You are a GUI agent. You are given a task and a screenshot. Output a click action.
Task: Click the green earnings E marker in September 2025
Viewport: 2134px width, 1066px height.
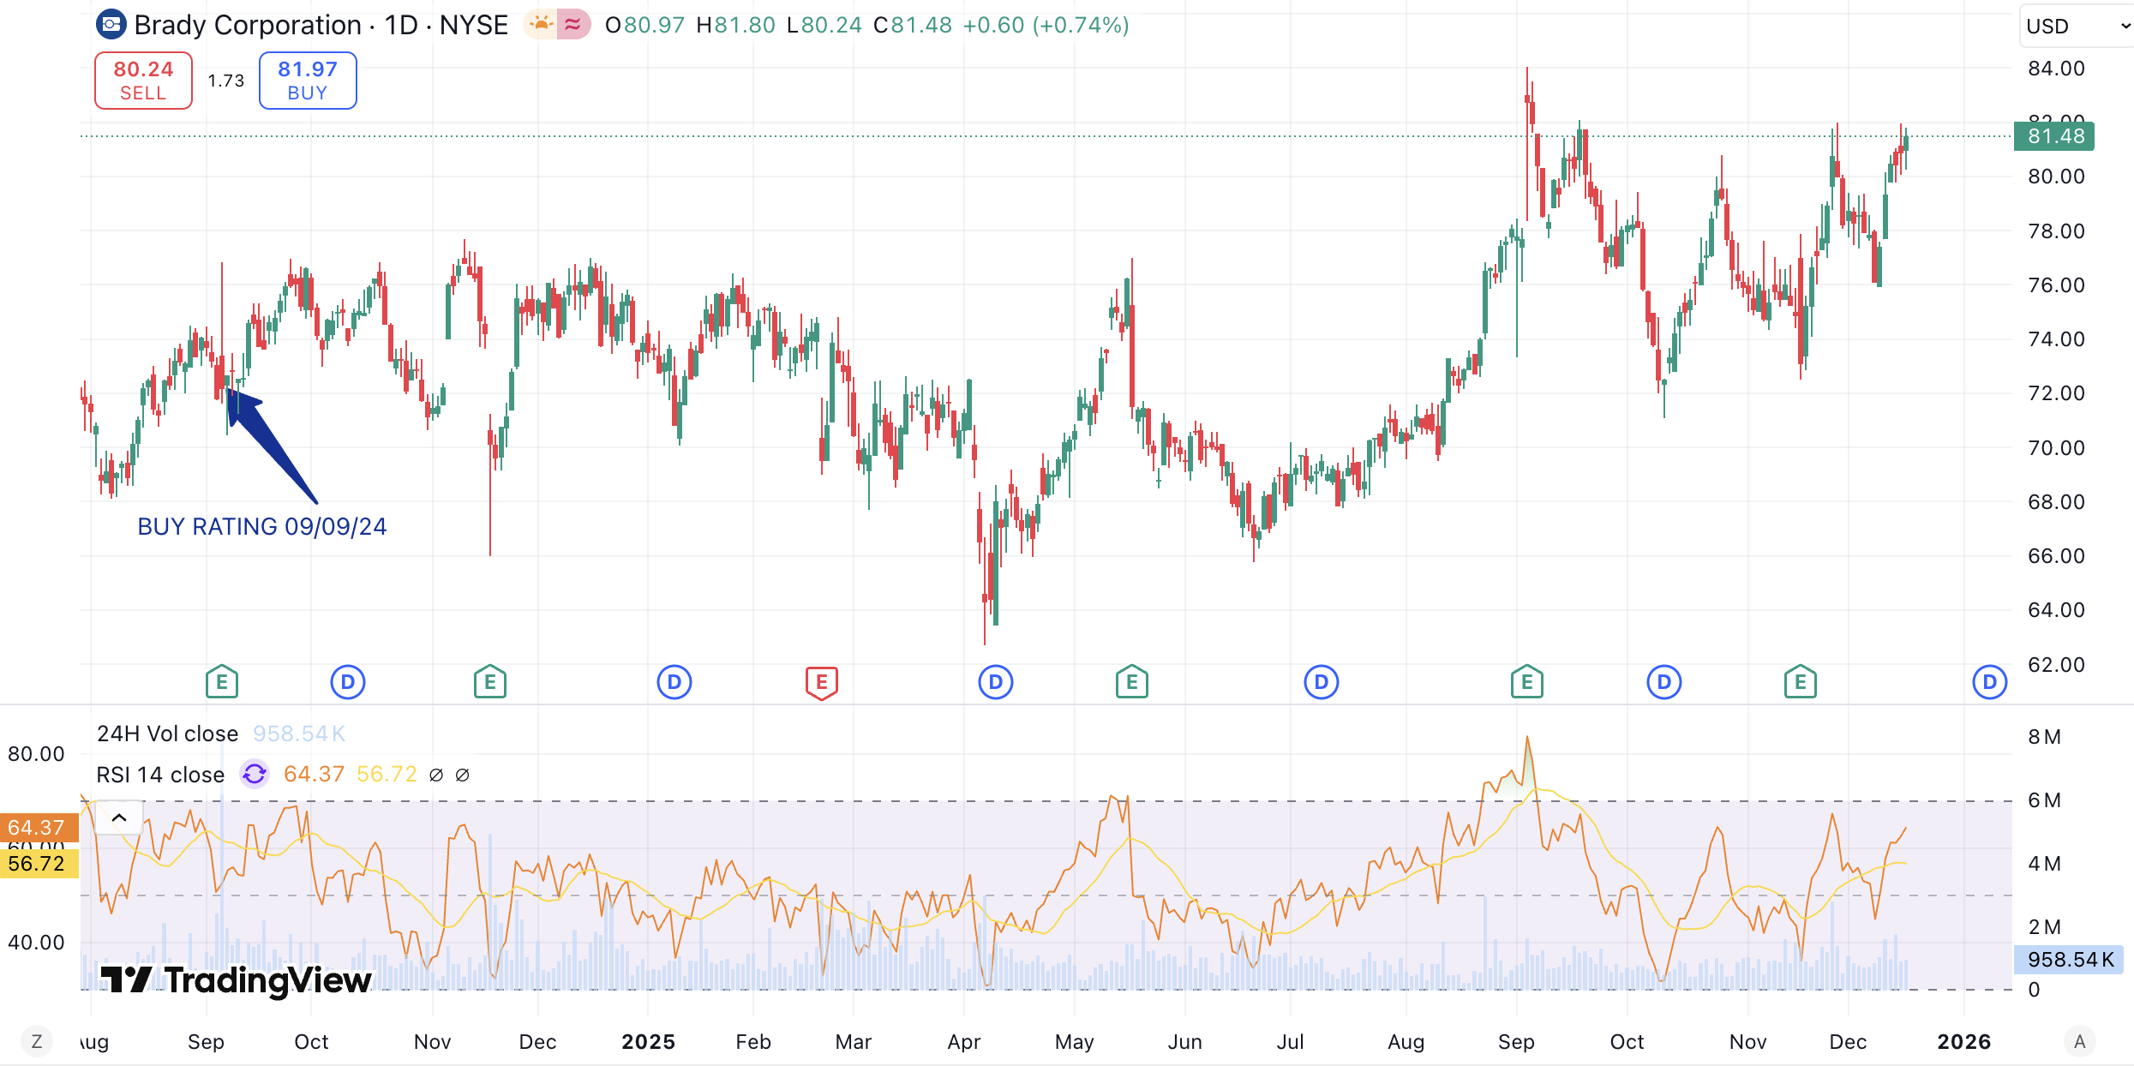pos(1526,683)
